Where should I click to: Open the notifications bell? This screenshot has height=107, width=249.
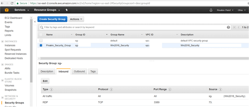[x=211, y=10]
